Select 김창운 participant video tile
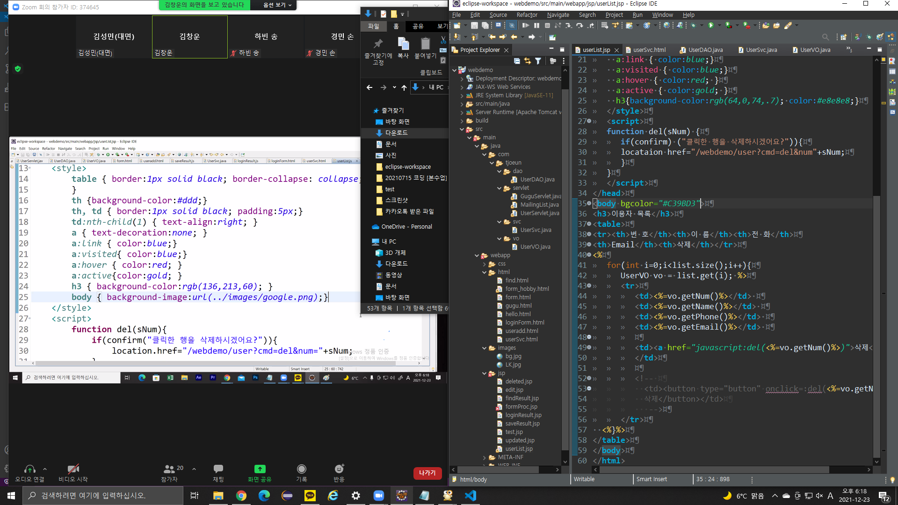 pyautogui.click(x=189, y=36)
